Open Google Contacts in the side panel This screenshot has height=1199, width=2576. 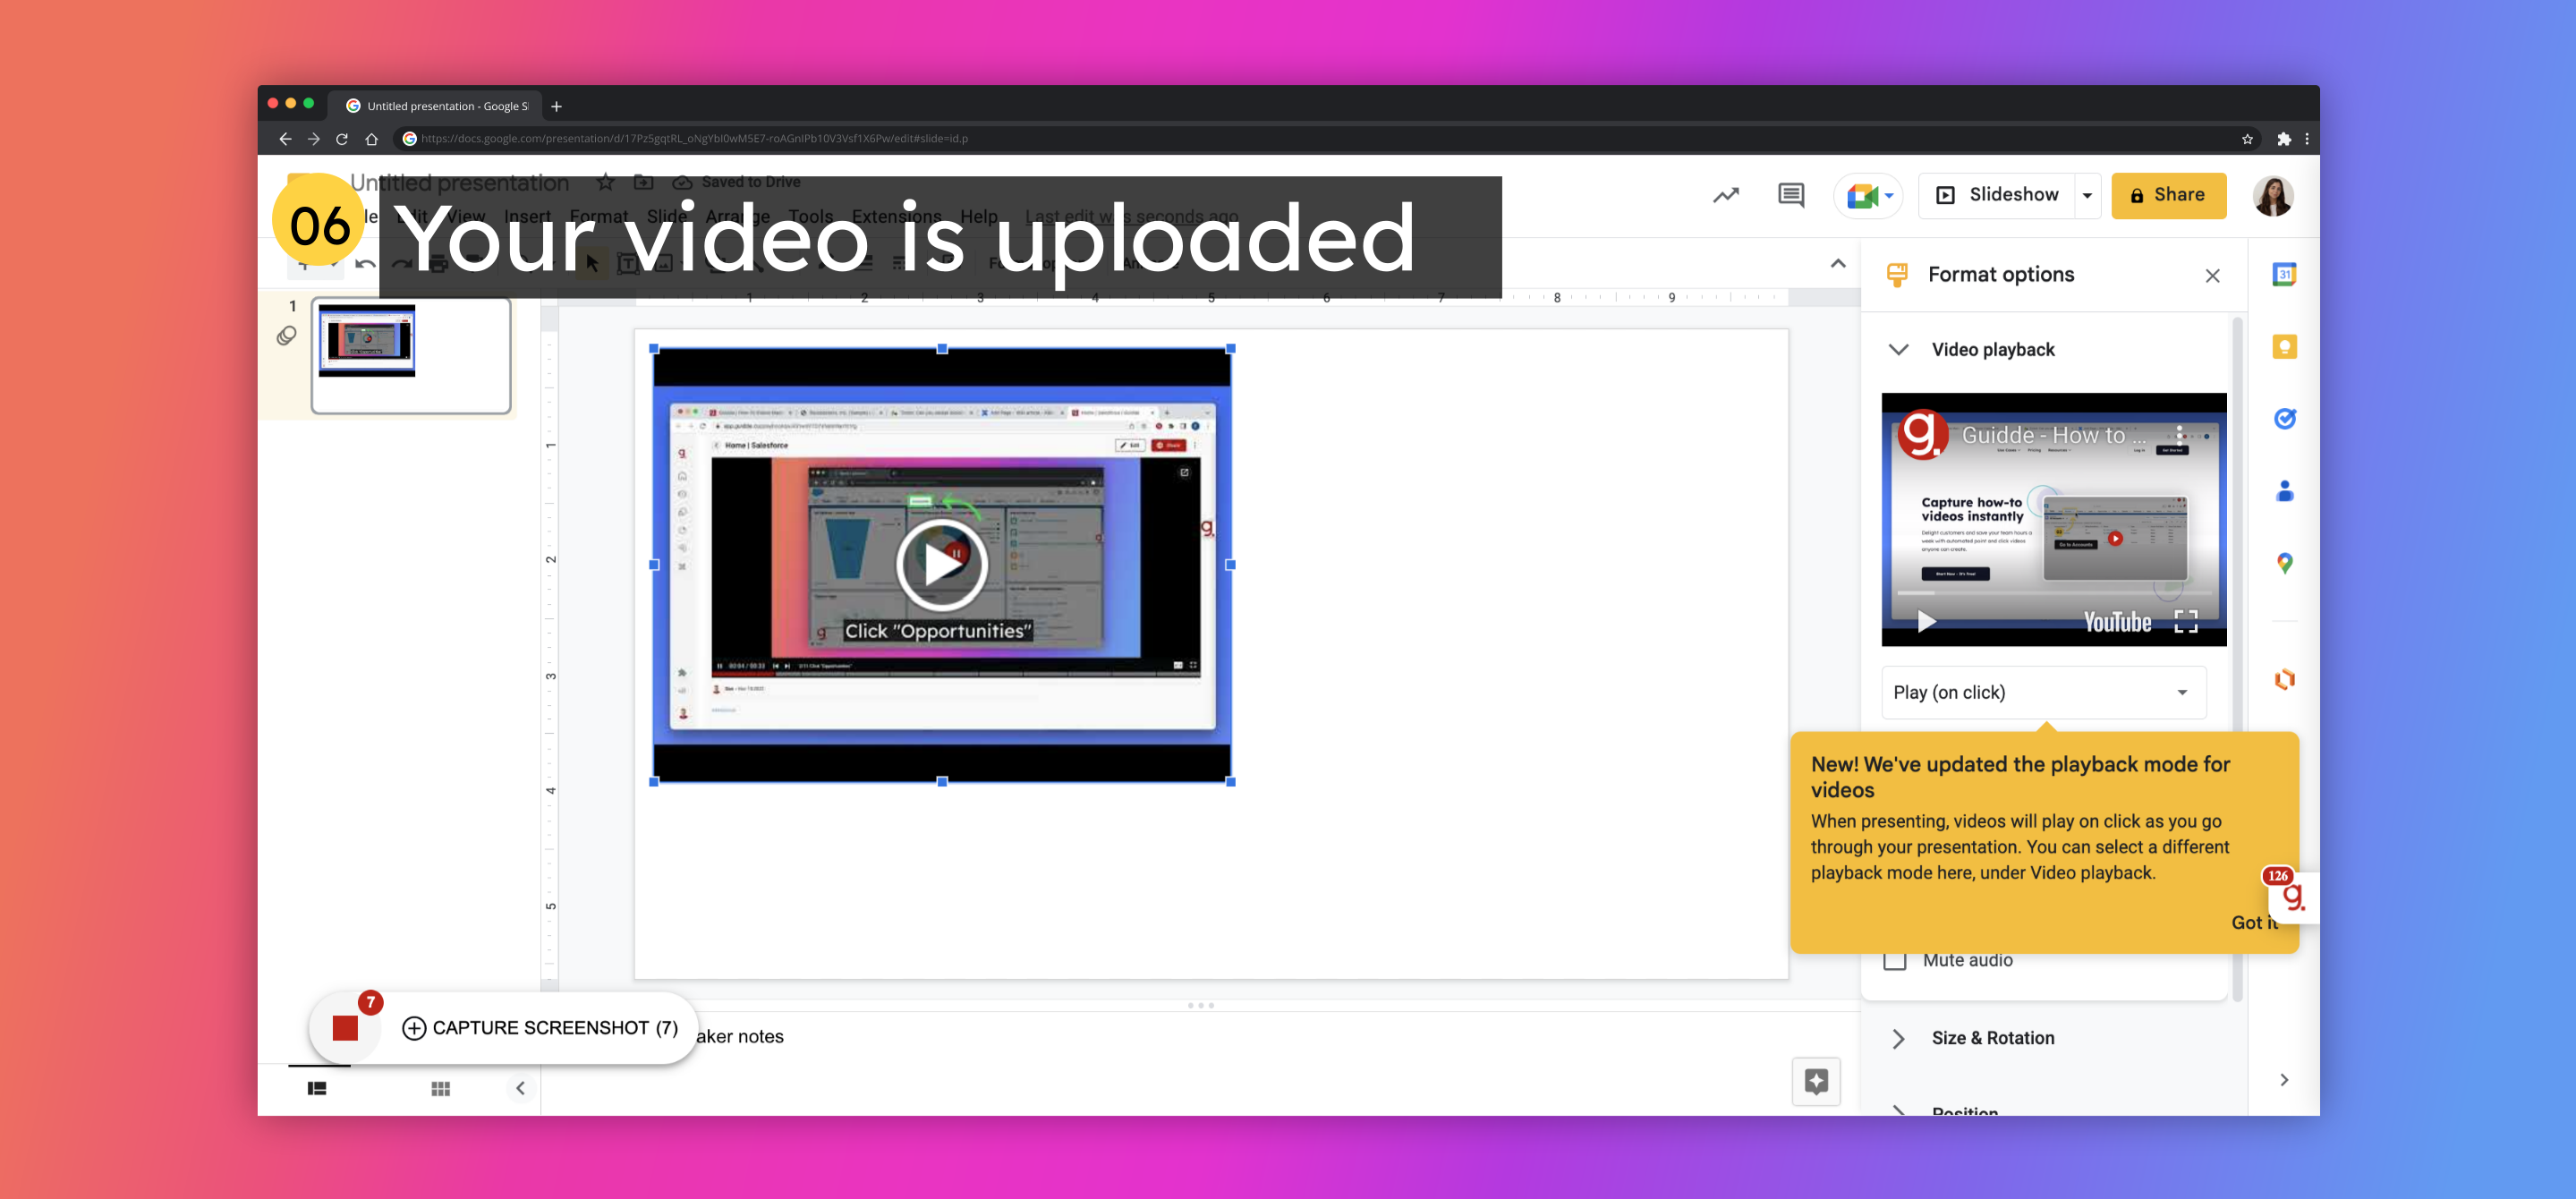[2283, 491]
